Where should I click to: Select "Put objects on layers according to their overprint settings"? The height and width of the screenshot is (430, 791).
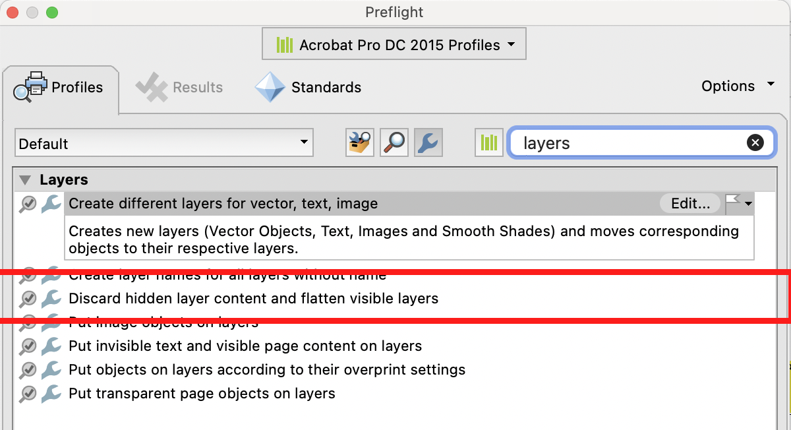pyautogui.click(x=267, y=369)
